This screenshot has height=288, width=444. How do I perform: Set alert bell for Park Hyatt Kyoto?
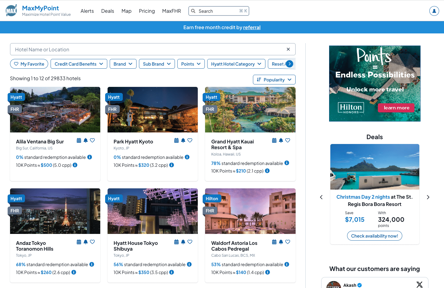coord(183,140)
